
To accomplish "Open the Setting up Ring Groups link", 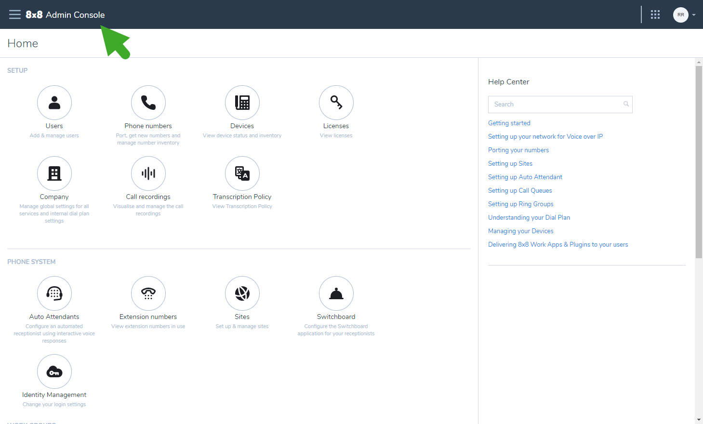I will pos(521,204).
